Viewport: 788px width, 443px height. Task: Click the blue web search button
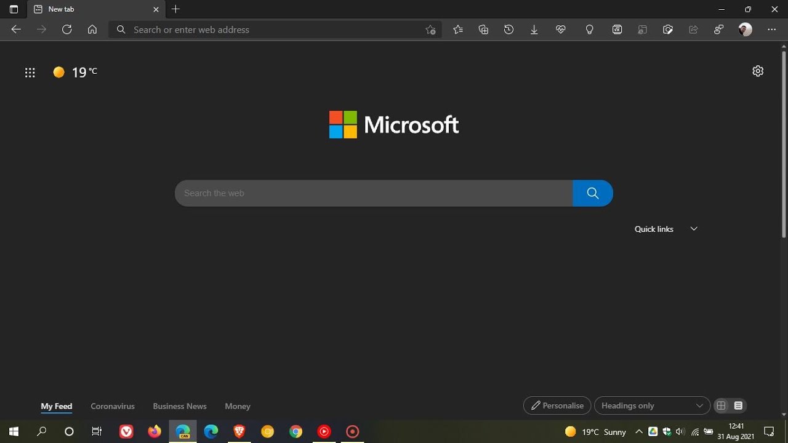(593, 193)
